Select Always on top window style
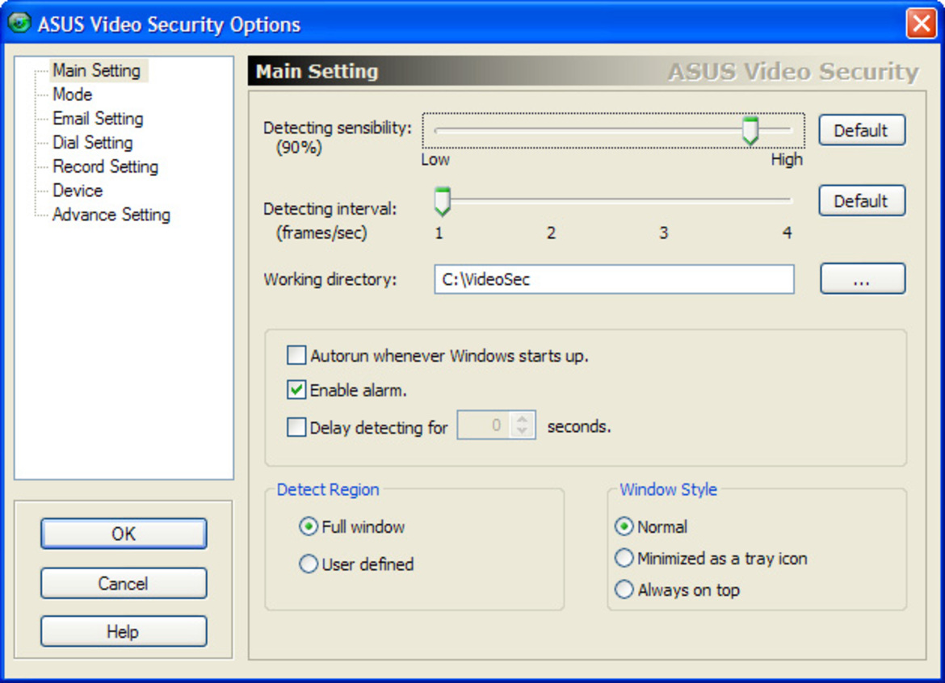This screenshot has width=945, height=683. pyautogui.click(x=624, y=589)
